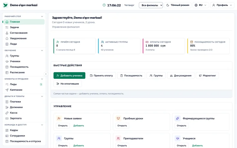Click the Группы quick action button
Screen dimensions: 237x148
click(x=156, y=75)
